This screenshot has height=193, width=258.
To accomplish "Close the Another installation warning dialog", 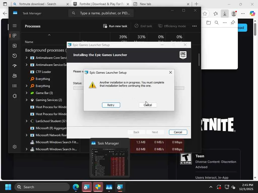I will point(171,72).
